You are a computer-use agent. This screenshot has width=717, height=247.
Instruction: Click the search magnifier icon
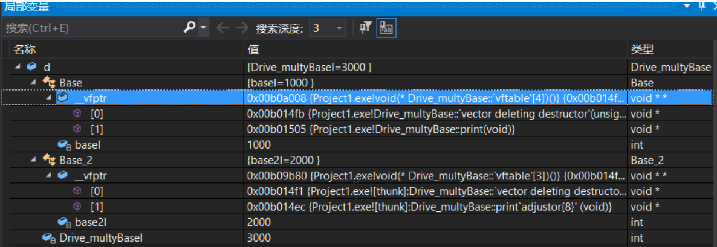189,28
